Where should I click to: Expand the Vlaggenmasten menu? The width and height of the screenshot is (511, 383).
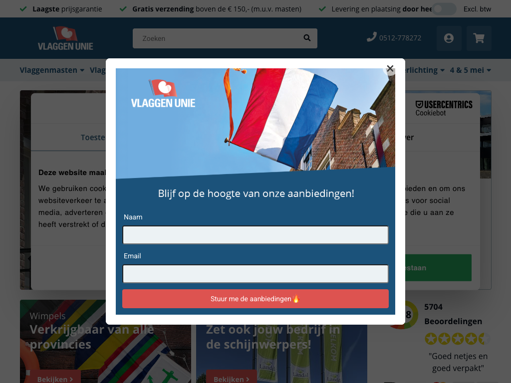tap(52, 70)
